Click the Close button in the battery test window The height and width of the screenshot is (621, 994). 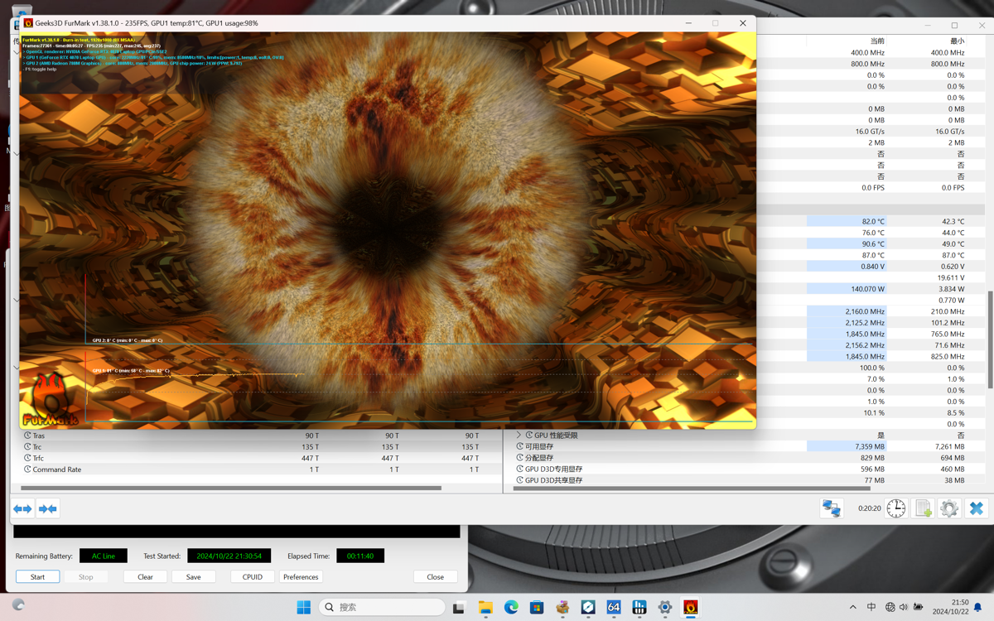point(435,576)
